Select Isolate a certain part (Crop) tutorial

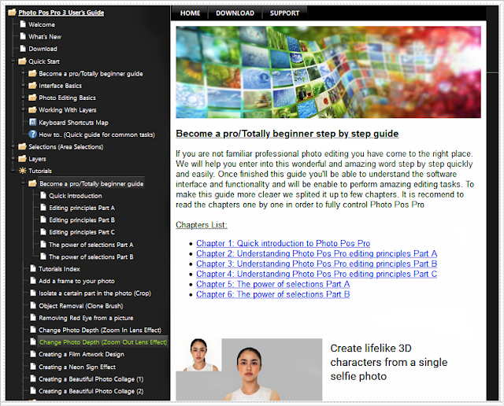tap(94, 293)
